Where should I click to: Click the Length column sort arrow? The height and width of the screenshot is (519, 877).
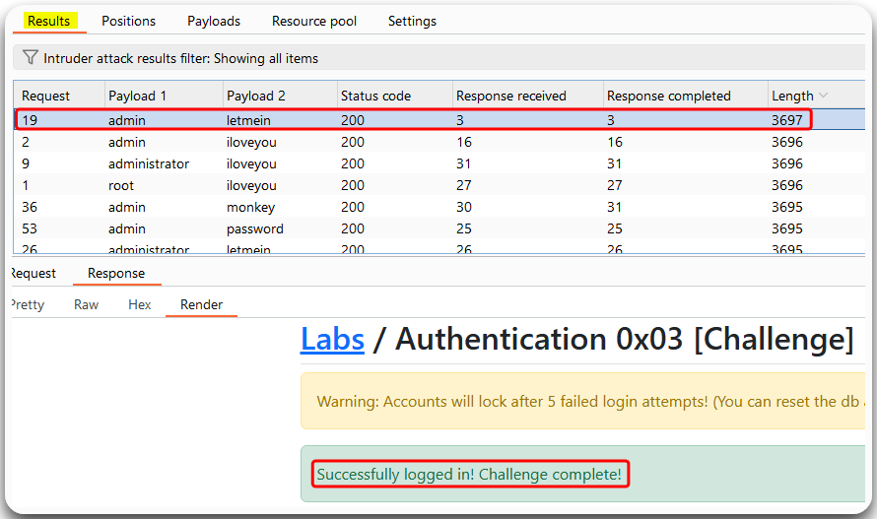pyautogui.click(x=823, y=96)
